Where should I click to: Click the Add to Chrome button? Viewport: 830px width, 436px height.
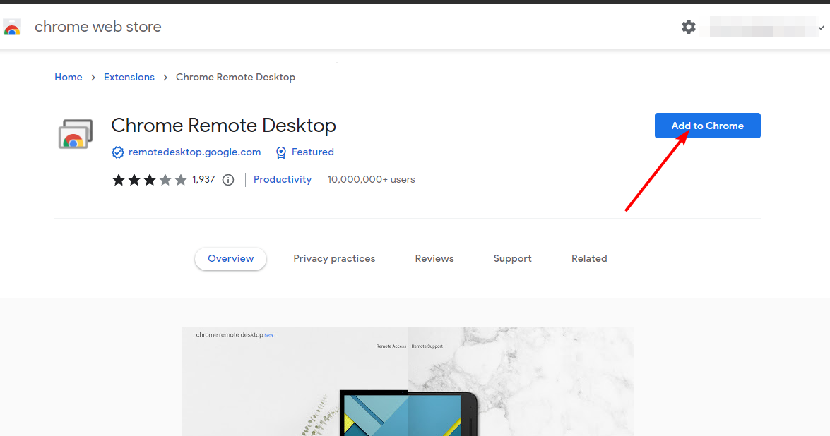(x=707, y=126)
